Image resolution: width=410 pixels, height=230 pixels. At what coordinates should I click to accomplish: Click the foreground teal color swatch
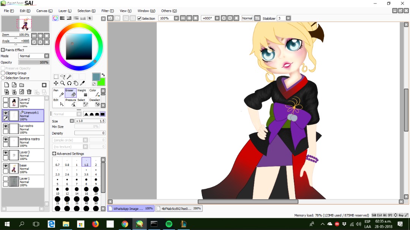tap(96, 77)
